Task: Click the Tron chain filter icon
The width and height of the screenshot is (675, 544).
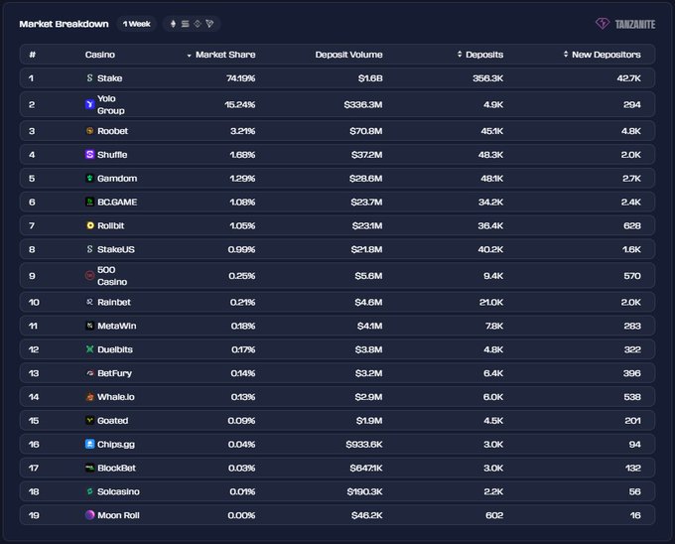Action: (209, 24)
